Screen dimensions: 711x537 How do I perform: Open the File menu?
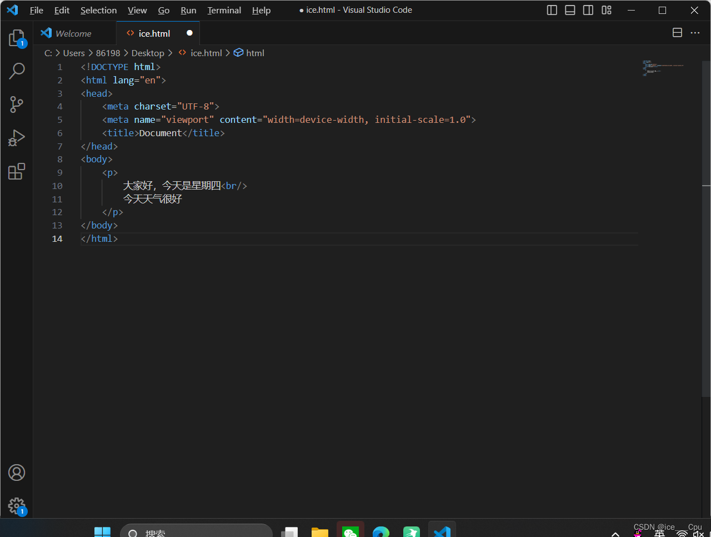click(x=36, y=10)
